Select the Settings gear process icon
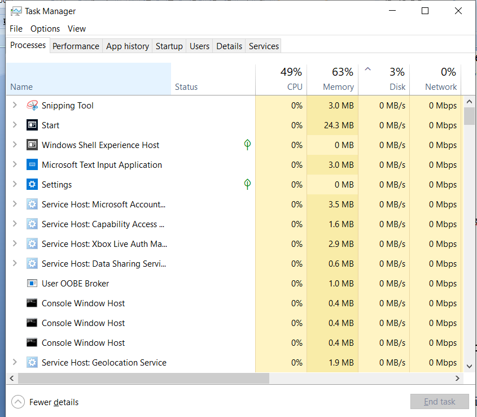 [x=32, y=184]
